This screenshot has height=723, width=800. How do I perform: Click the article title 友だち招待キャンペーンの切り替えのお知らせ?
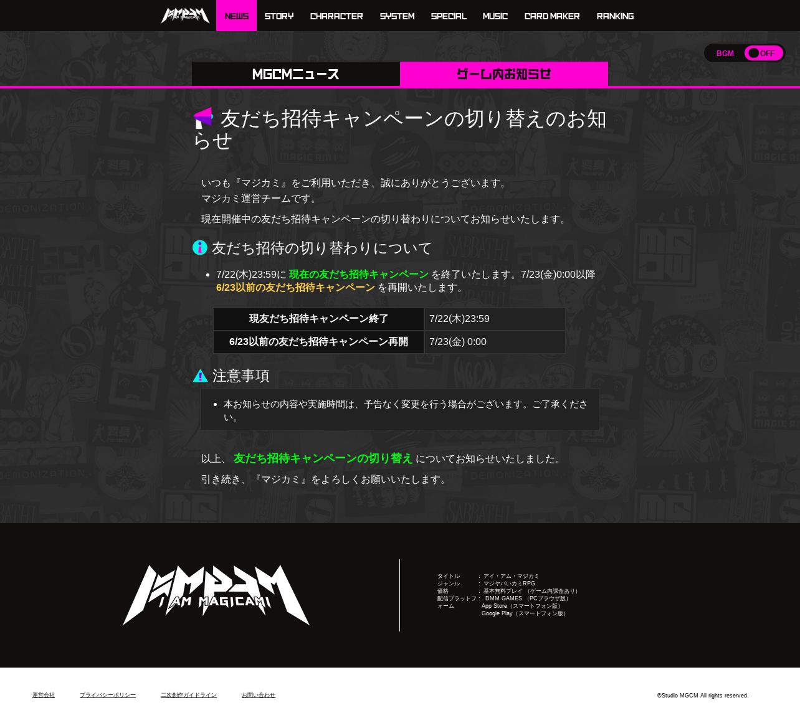(x=400, y=130)
